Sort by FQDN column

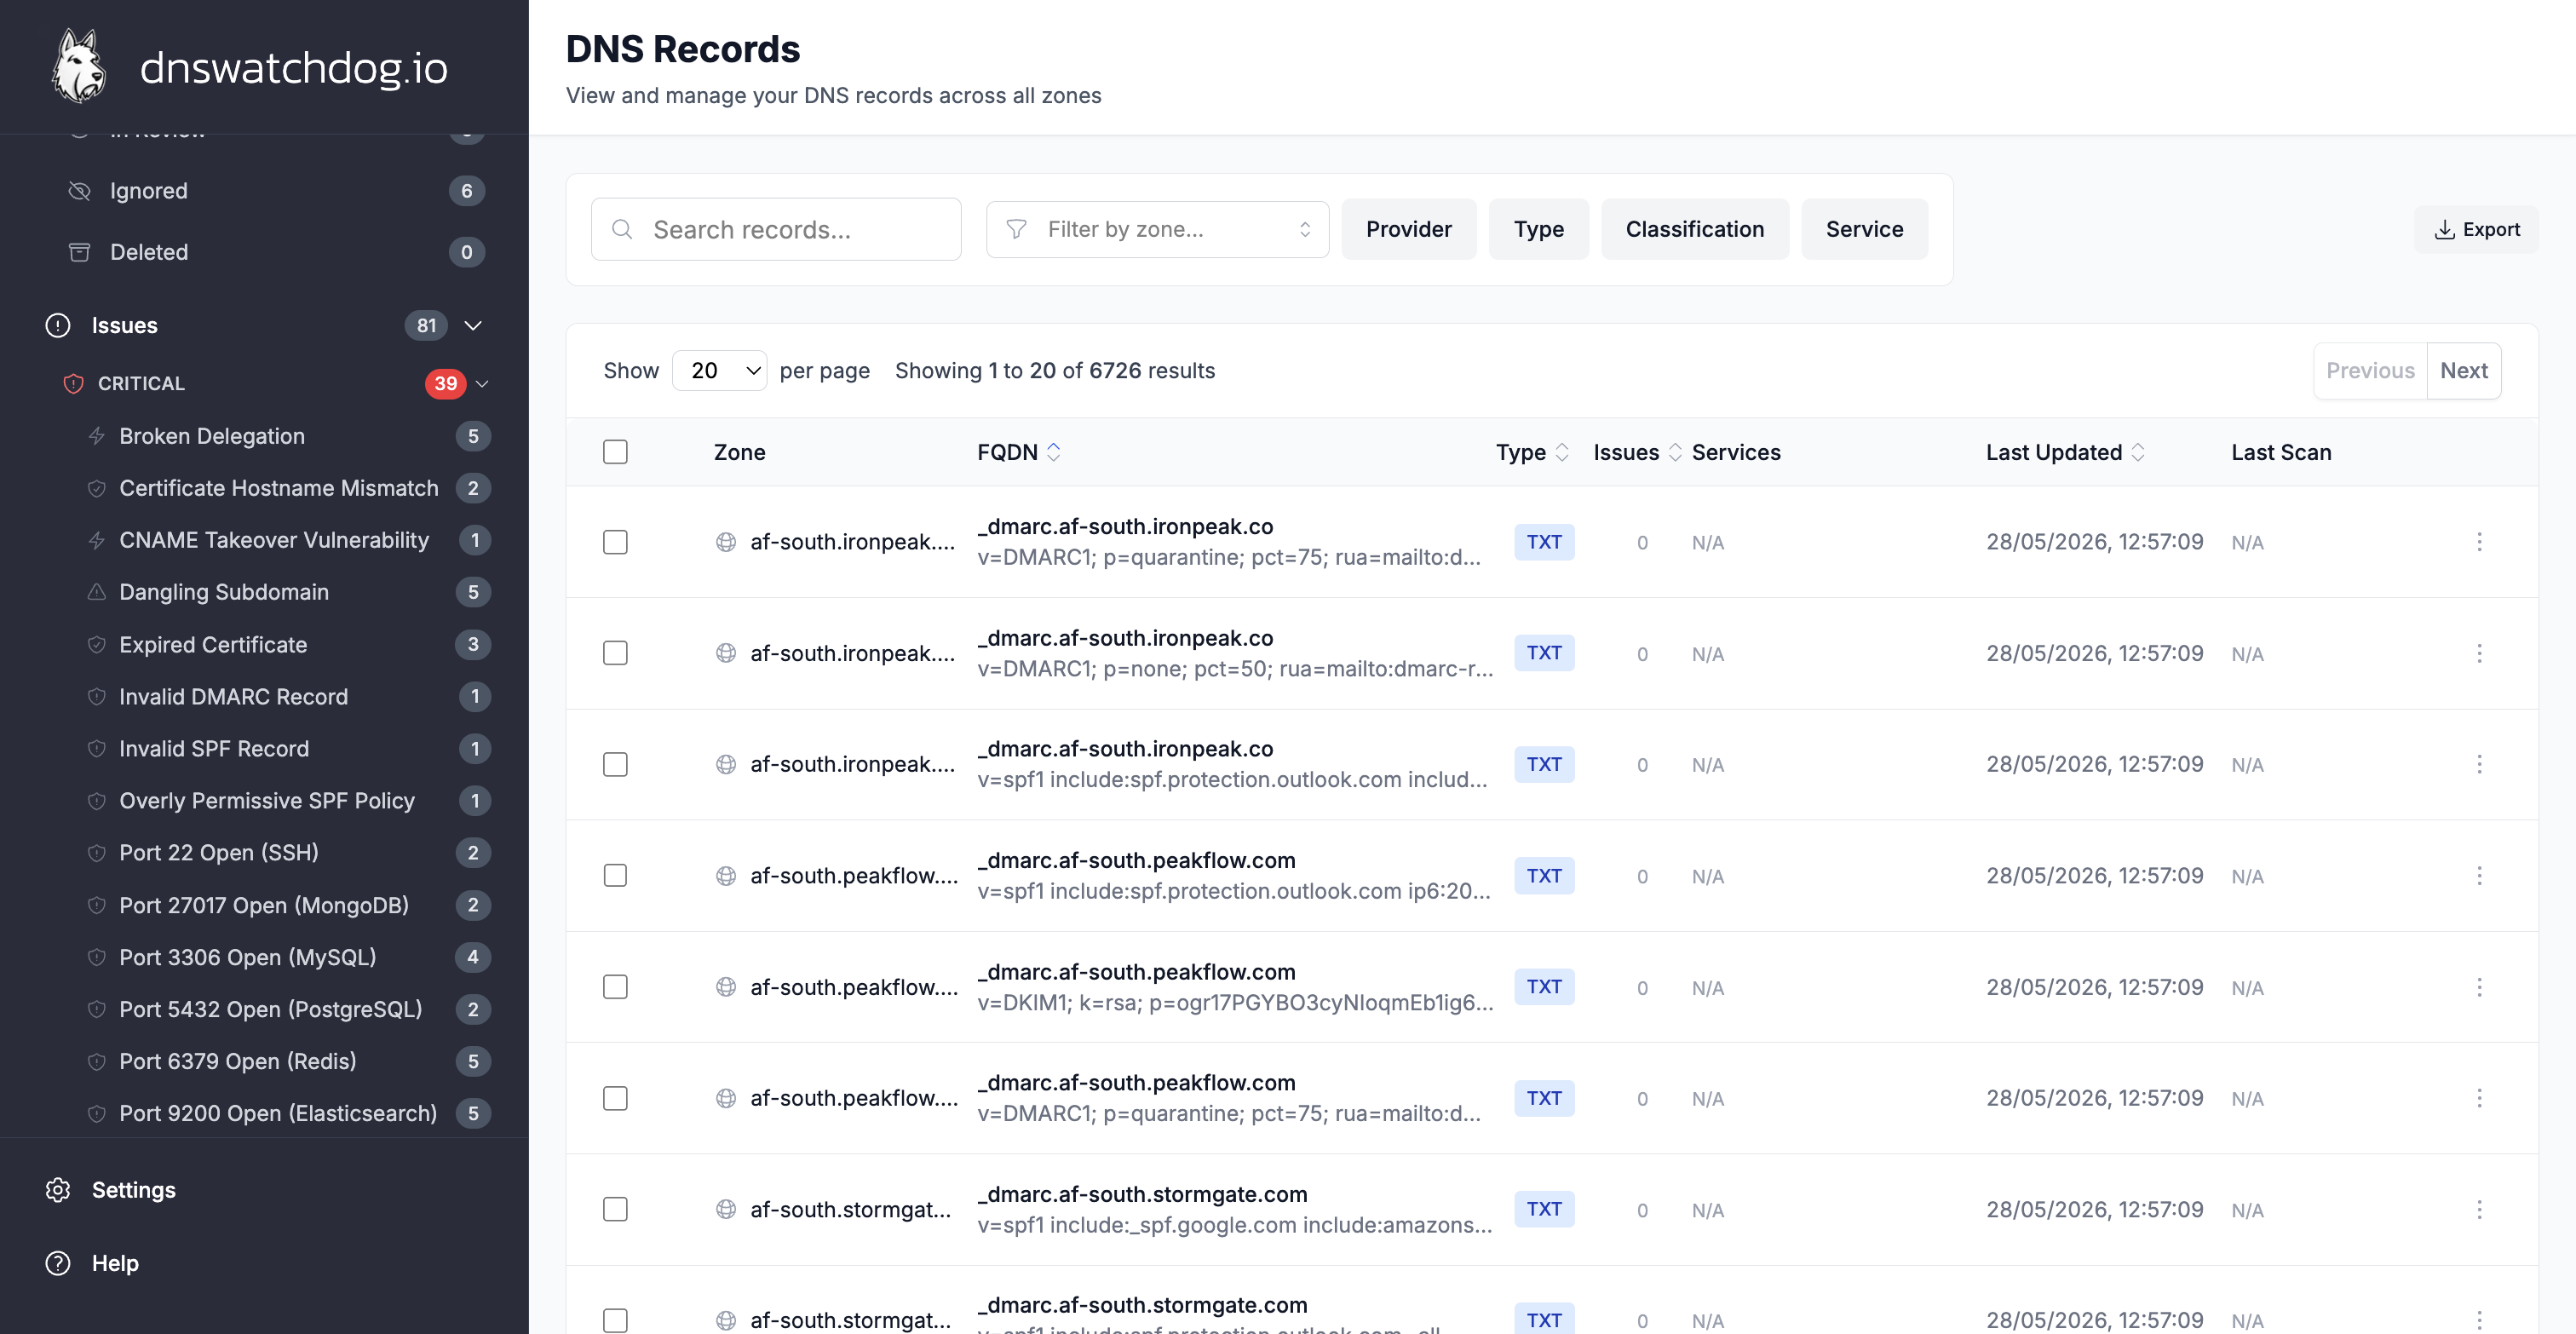pos(1018,452)
